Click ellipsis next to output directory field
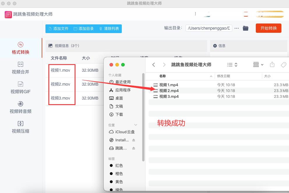Screen dimensions: 289x193 [237, 28]
